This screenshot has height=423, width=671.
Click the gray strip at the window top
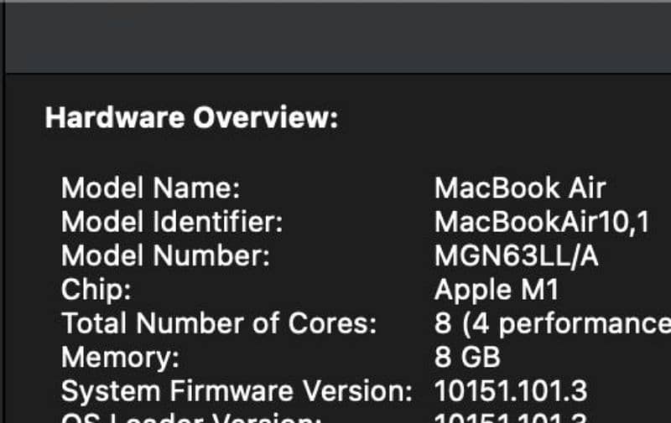tap(335, 3)
